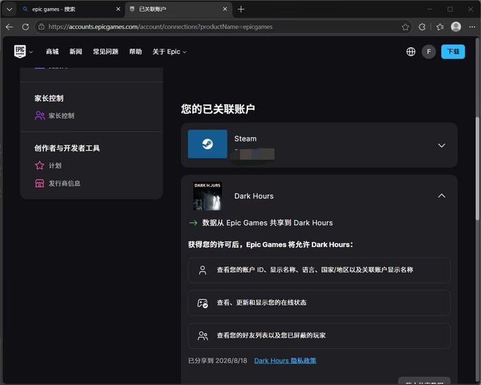Open the dropdown chevron beside Epic logo
The width and height of the screenshot is (481, 385).
31,52
